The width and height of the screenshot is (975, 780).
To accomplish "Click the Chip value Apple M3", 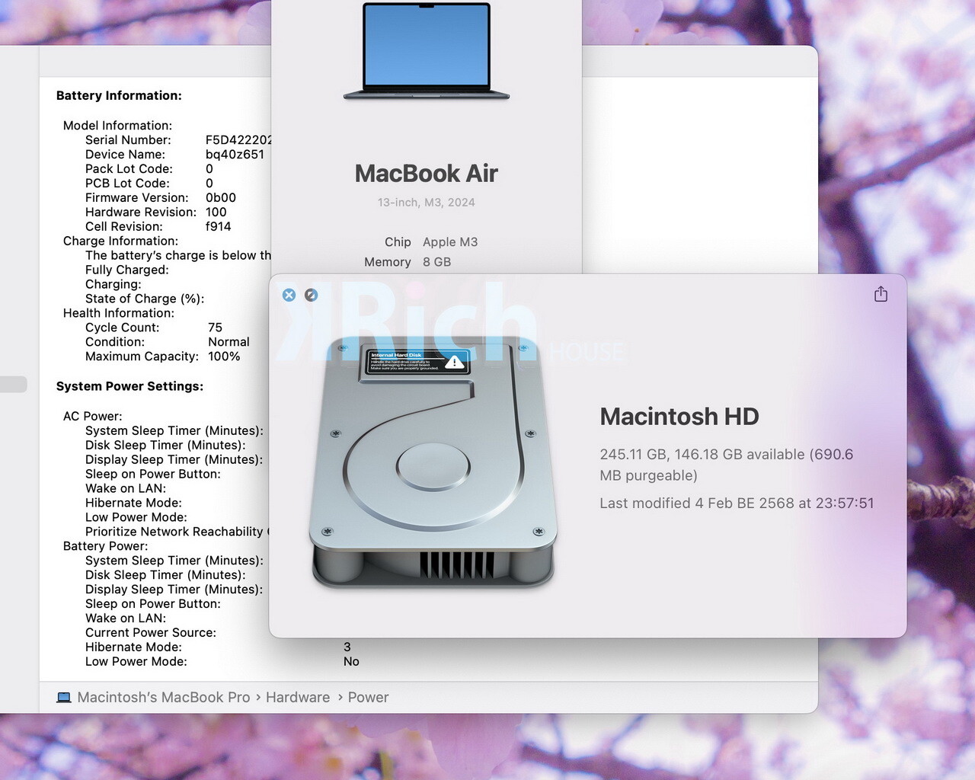I will tap(450, 242).
